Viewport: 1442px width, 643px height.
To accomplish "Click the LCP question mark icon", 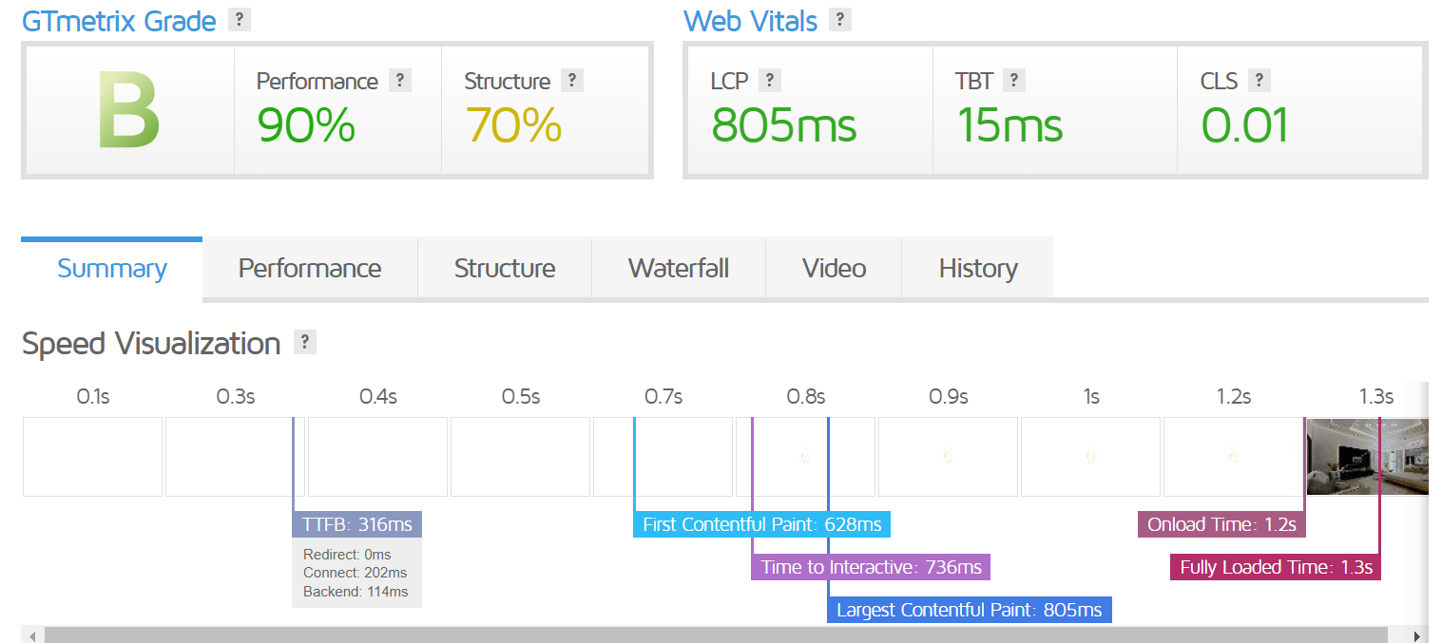I will click(769, 81).
